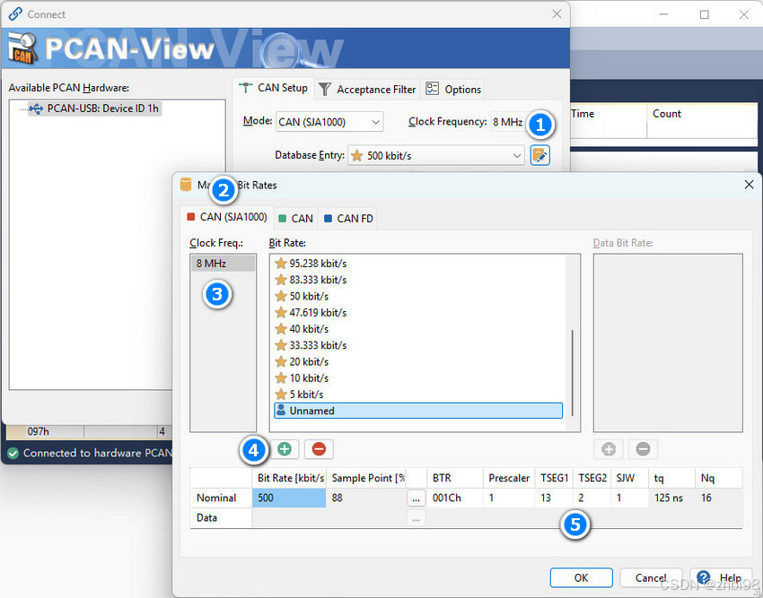Click the green connected status icon
The height and width of the screenshot is (598, 763).
(x=13, y=453)
